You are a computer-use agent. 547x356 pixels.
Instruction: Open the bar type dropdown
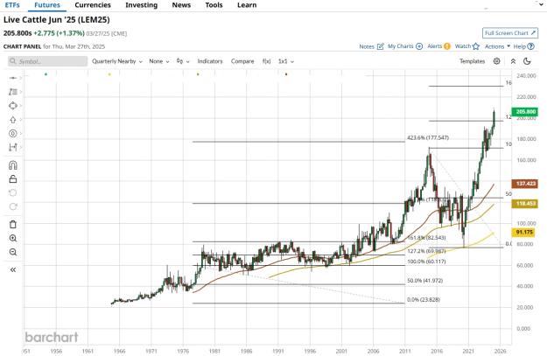[183, 61]
